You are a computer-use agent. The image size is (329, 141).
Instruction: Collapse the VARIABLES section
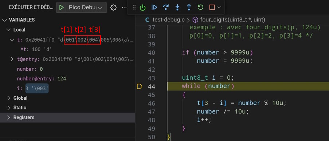[4, 20]
